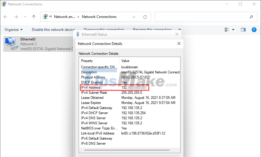Click the address bar network icon

pos(45,16)
